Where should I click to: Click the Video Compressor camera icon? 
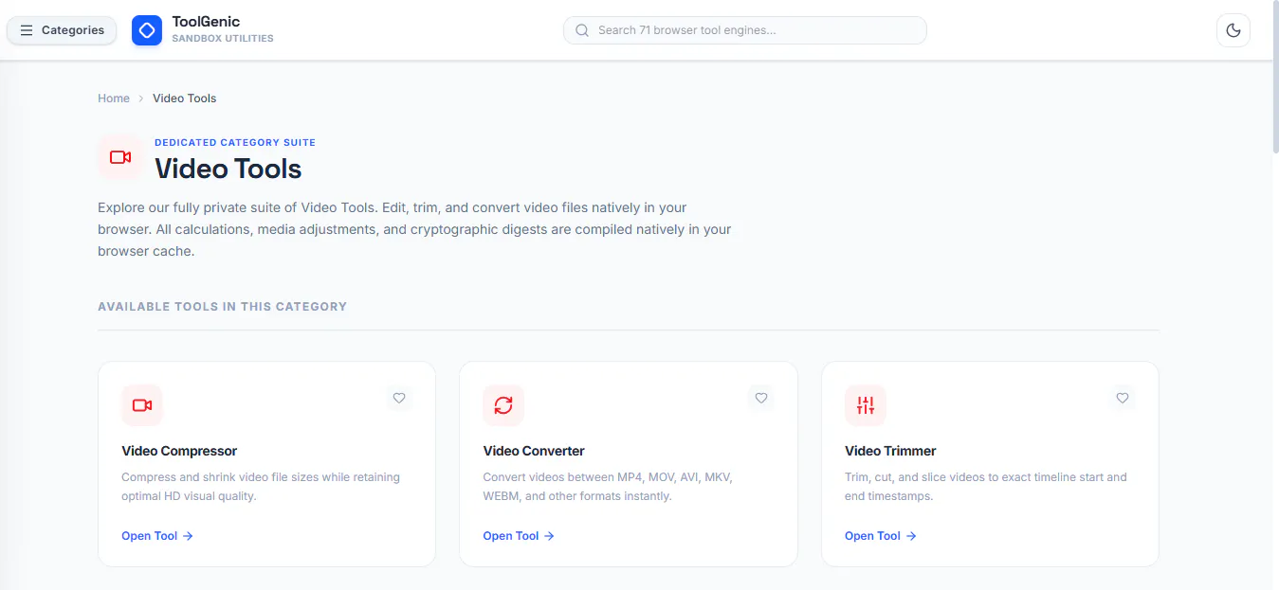(x=142, y=405)
